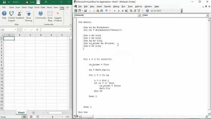The image size is (211, 119).
Task: Click the Excel zoom slider handle
Action: point(52,117)
